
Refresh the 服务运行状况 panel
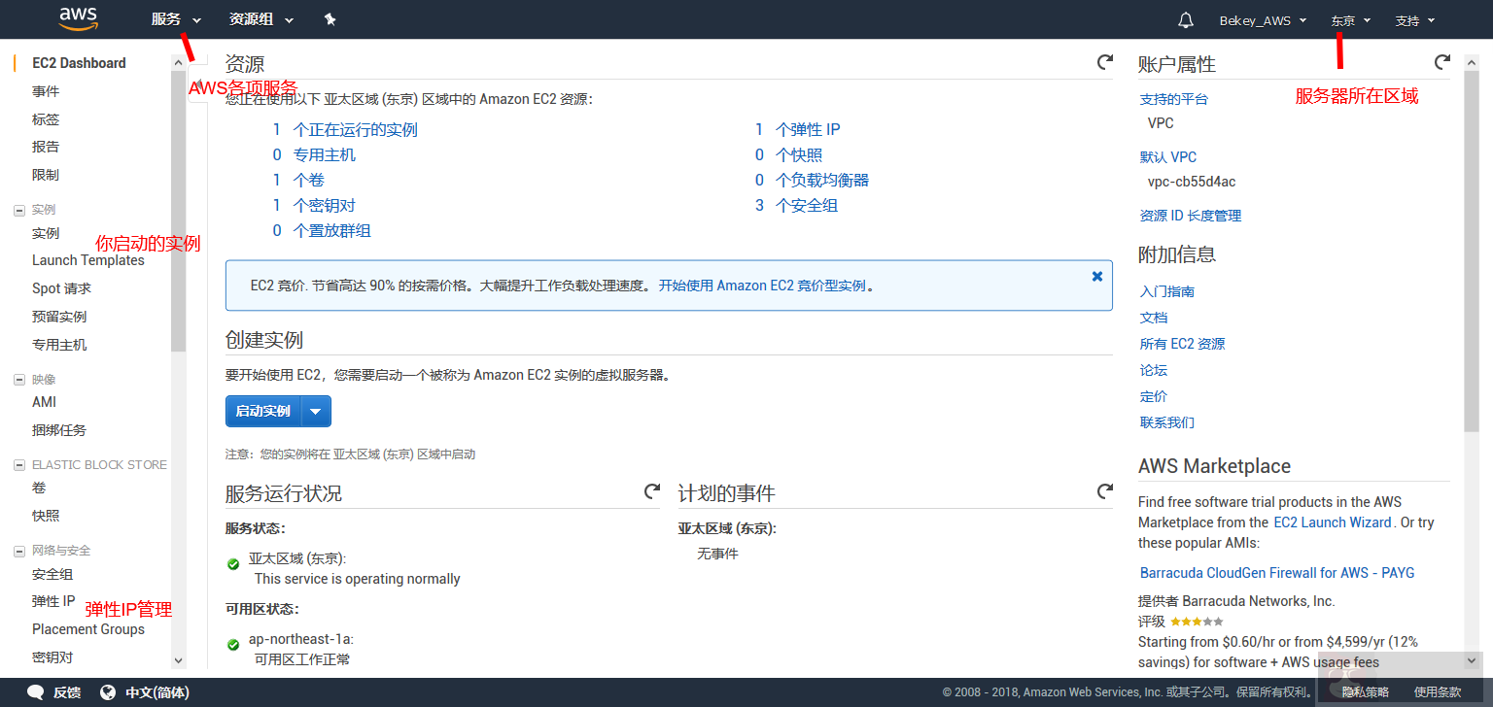[x=651, y=491]
